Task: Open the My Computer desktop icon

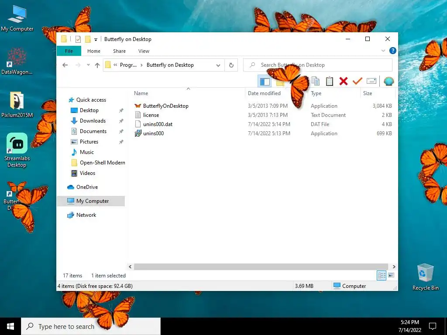Action: 17,19
